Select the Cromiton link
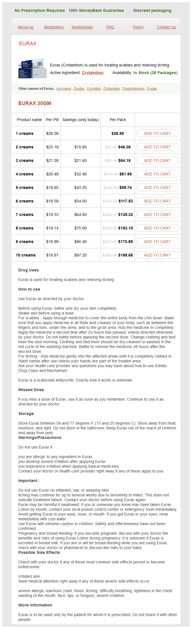Screen dimensions: 192x629 coord(94,89)
